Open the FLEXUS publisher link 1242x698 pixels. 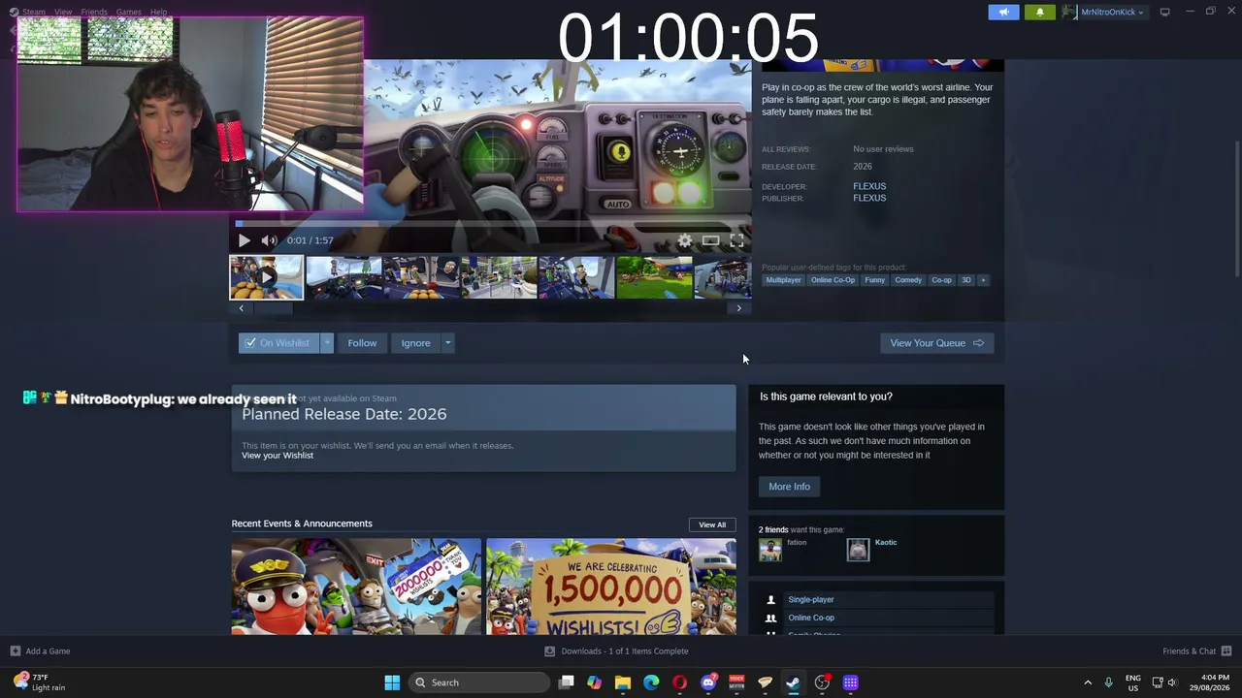(x=869, y=198)
